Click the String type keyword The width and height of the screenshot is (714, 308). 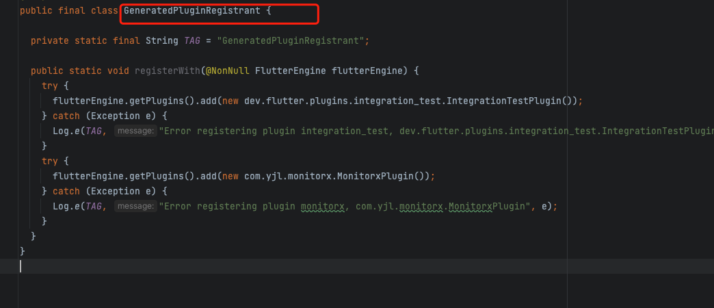(x=161, y=41)
